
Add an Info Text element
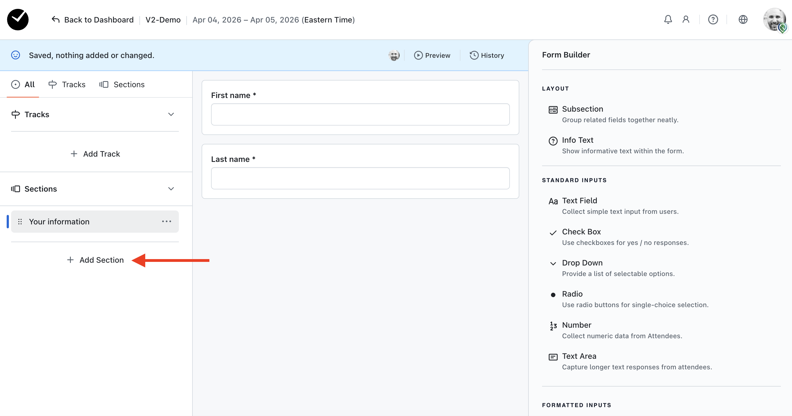click(577, 140)
